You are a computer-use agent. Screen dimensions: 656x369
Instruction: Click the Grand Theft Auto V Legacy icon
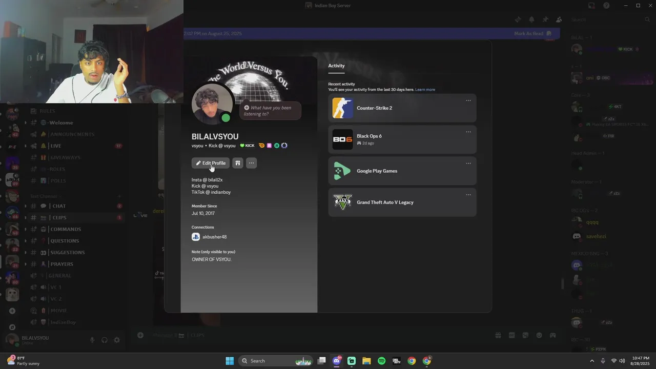tap(342, 202)
